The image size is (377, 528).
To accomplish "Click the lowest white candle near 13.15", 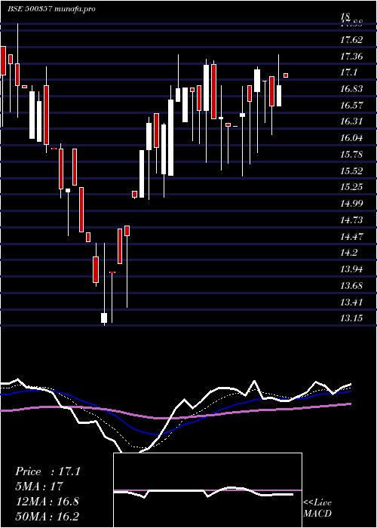I will pos(104,318).
